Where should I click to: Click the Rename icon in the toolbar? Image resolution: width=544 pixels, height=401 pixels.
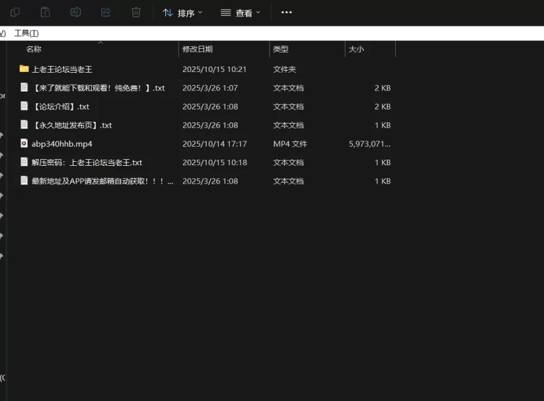(75, 12)
